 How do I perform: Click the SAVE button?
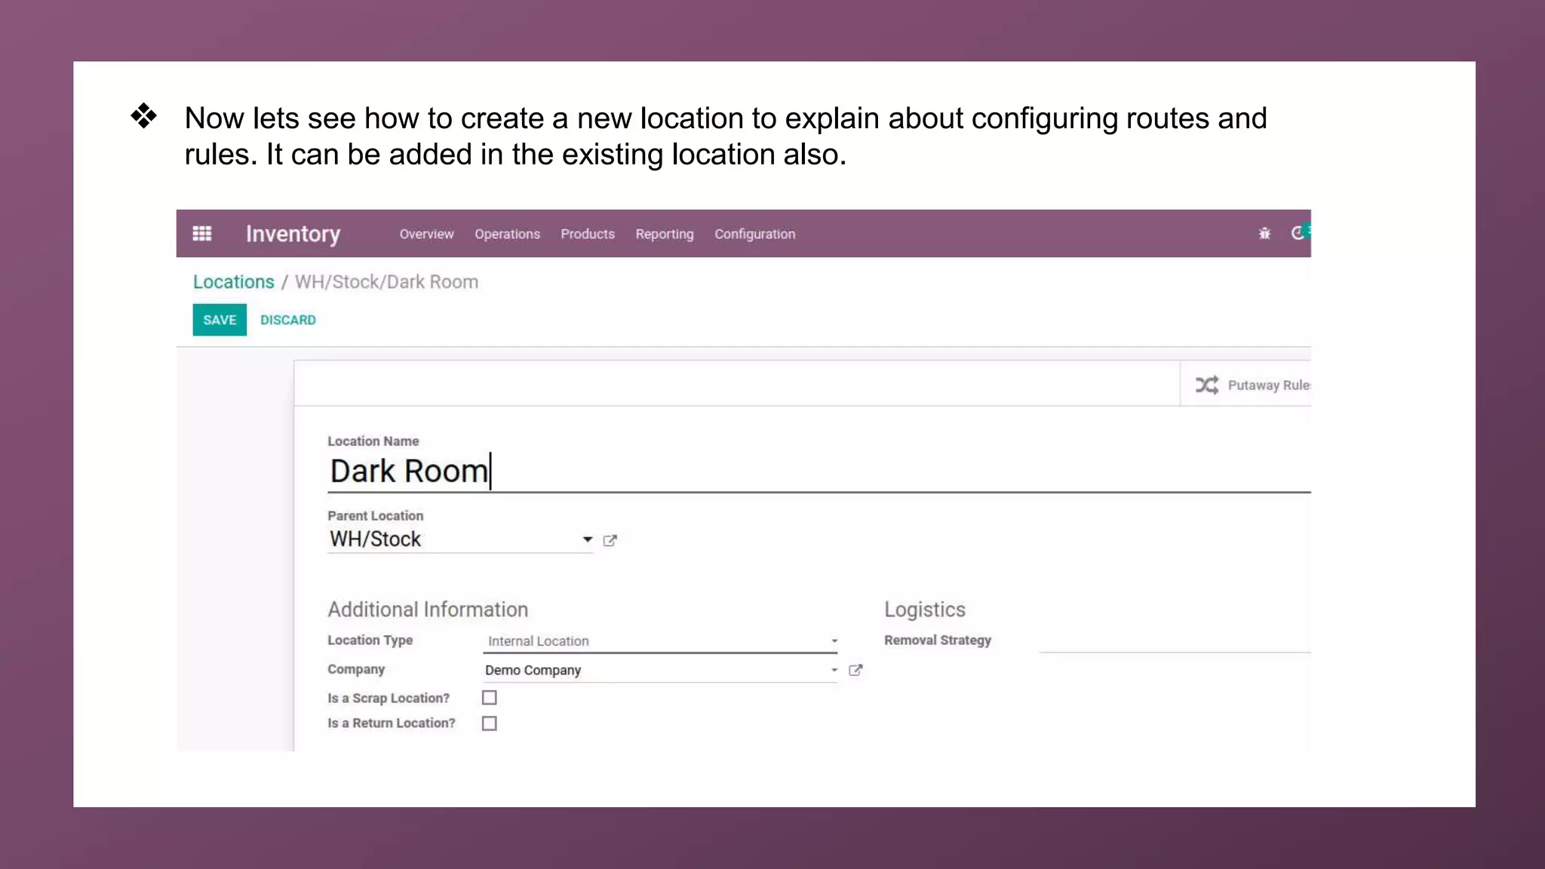tap(220, 320)
